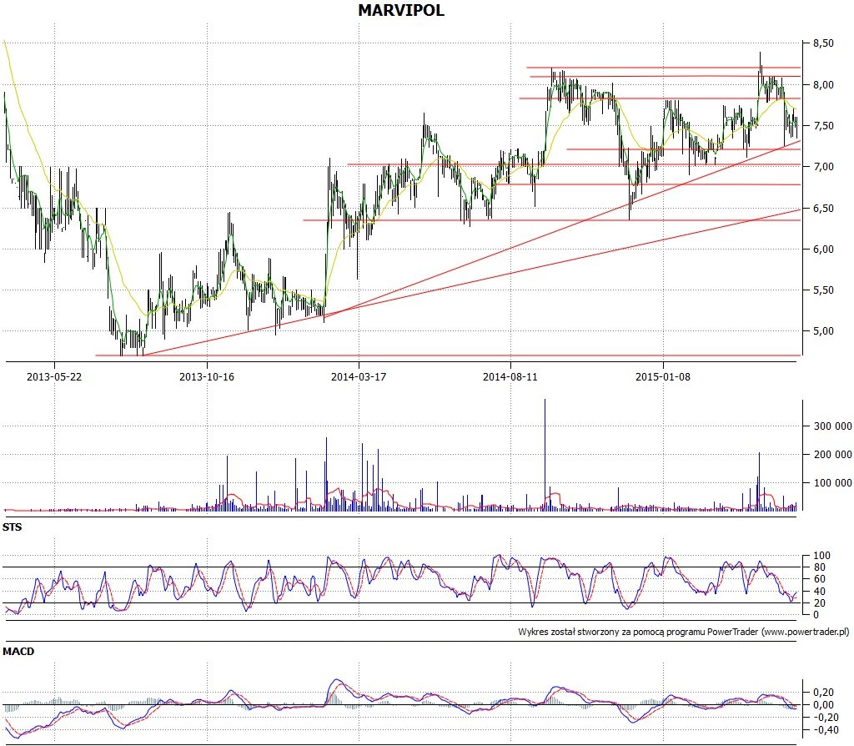The height and width of the screenshot is (746, 854).
Task: Click the 200 000 volume axis label
Action: pyautogui.click(x=833, y=455)
